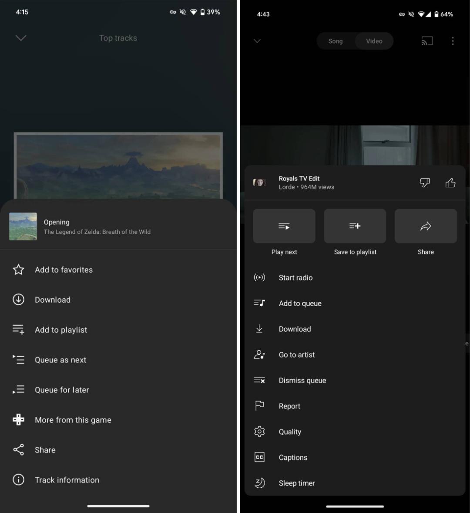Tap the Save to playlist button
Viewport: 470px width, 513px height.
pyautogui.click(x=355, y=226)
